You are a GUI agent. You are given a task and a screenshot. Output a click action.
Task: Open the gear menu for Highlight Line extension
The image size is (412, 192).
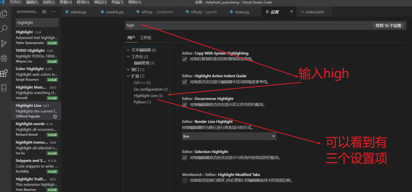55,116
